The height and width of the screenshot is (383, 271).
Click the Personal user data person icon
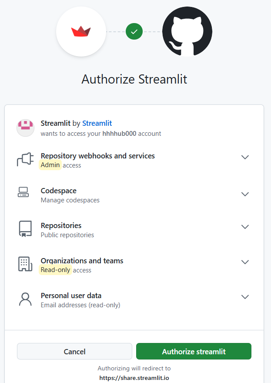[x=24, y=299]
